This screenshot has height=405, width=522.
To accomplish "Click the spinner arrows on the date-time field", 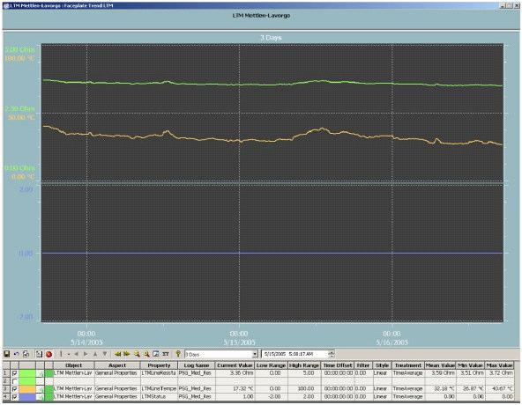I will 332,355.
